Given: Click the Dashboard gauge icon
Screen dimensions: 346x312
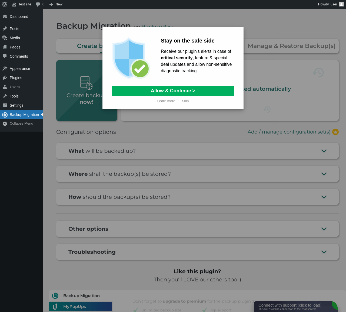Looking at the screenshot, I should point(5,17).
